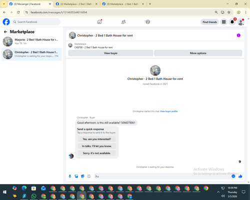Open the View buyer profile link
Image resolution: width=250 pixels, height=200 pixels.
pos(168,111)
